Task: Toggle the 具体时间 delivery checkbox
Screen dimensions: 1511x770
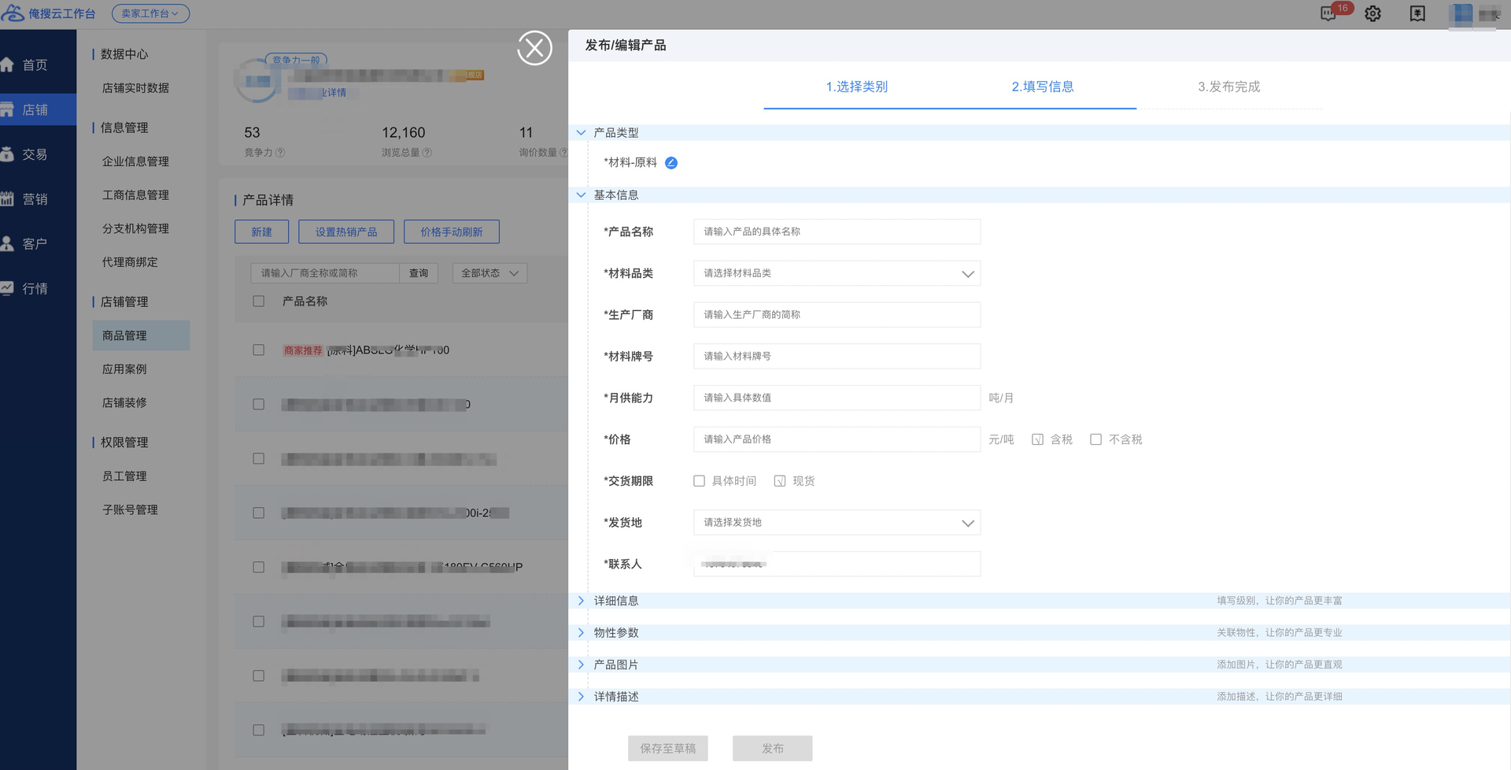Action: pyautogui.click(x=699, y=481)
